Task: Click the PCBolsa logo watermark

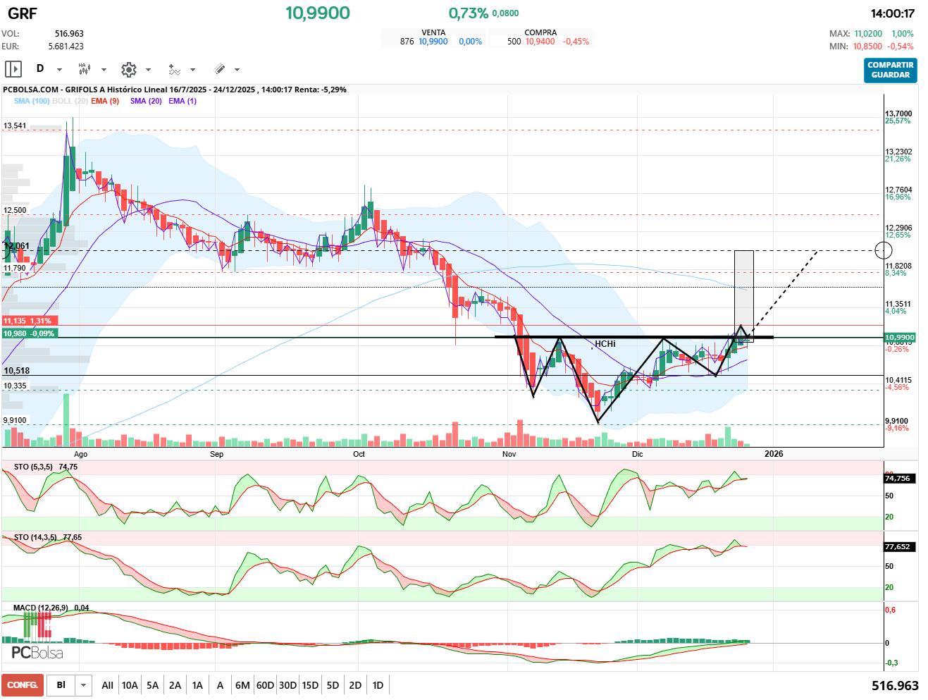Action: [x=37, y=653]
